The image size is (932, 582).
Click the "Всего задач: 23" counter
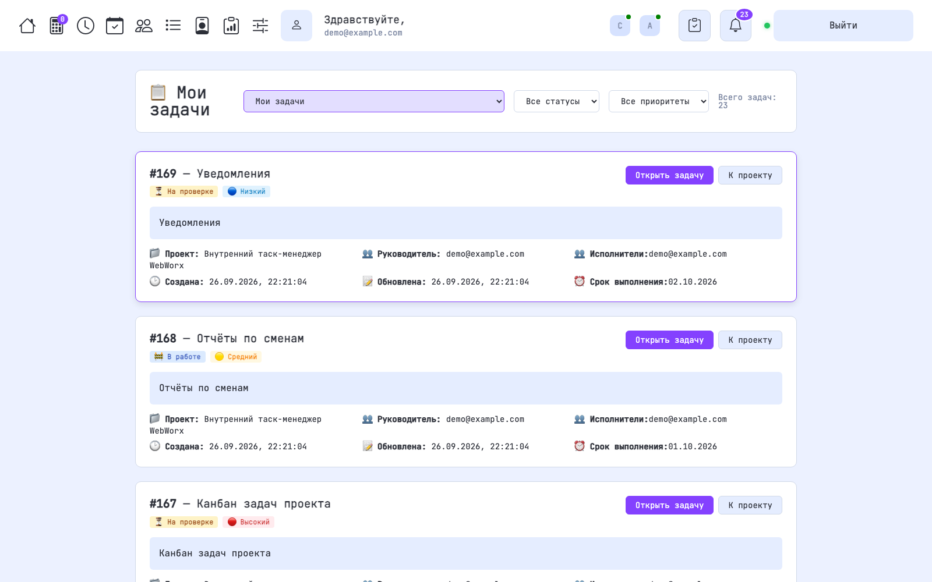click(x=747, y=101)
